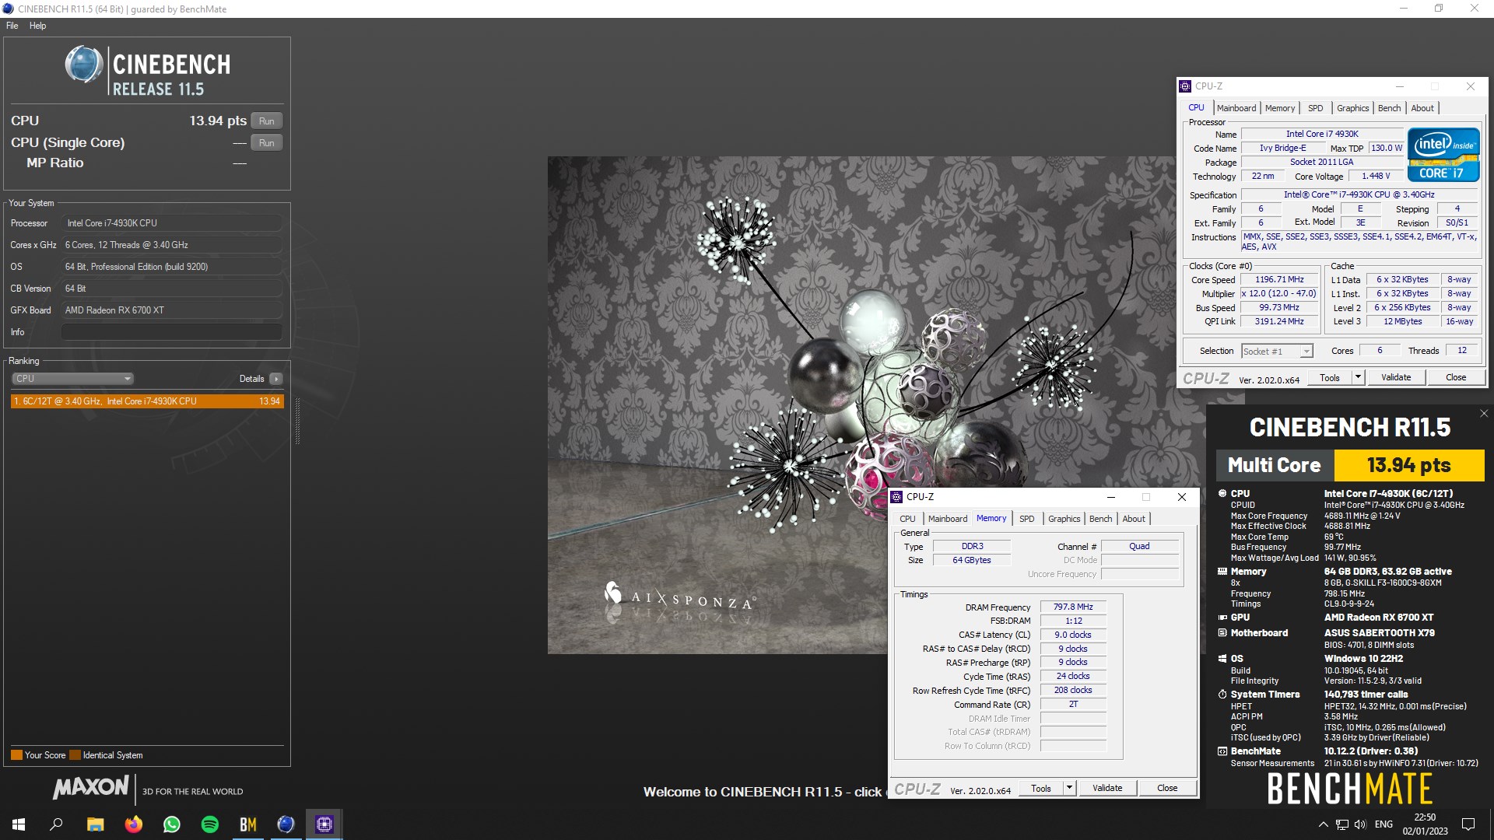Run the CPU multi-core benchmark

266,121
